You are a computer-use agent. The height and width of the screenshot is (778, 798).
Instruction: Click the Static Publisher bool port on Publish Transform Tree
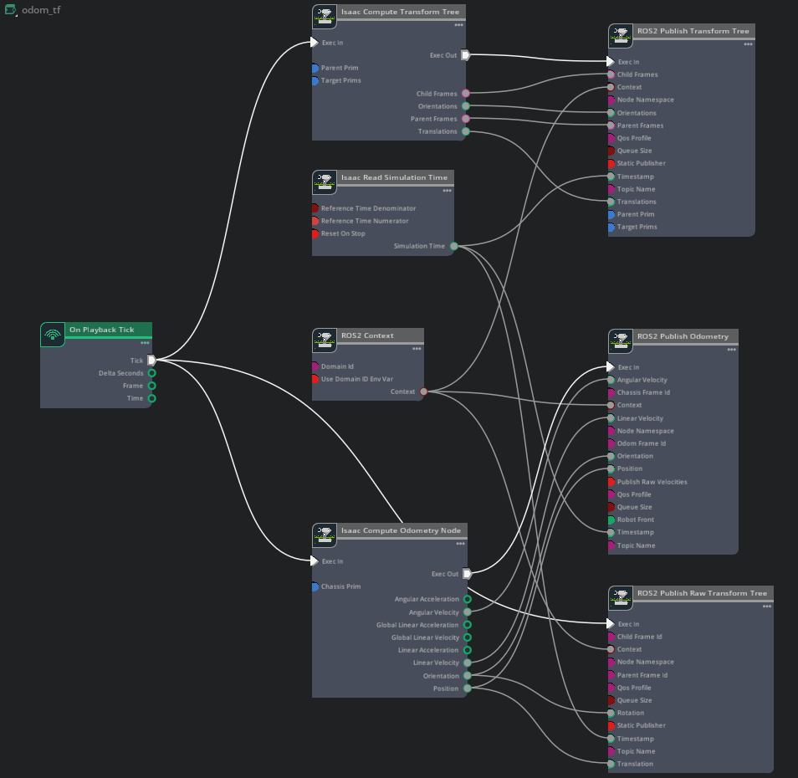[611, 163]
